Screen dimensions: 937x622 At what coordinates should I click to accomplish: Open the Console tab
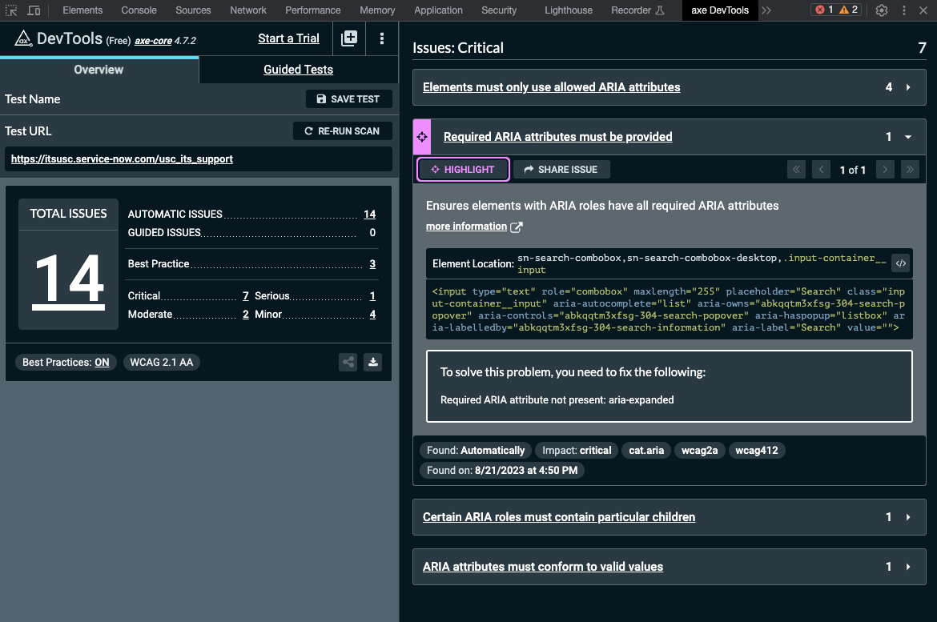pos(139,10)
